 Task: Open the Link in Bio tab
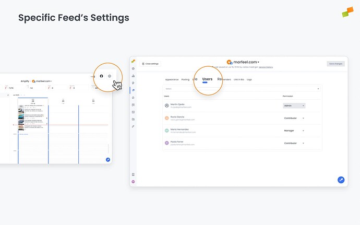click(239, 79)
